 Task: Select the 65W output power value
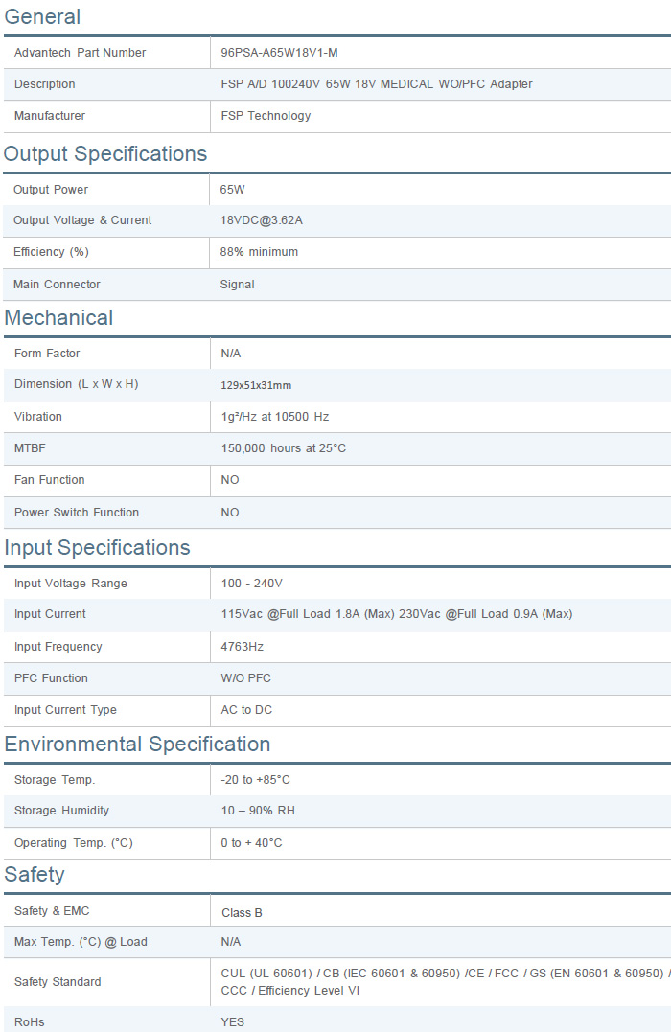click(x=232, y=190)
